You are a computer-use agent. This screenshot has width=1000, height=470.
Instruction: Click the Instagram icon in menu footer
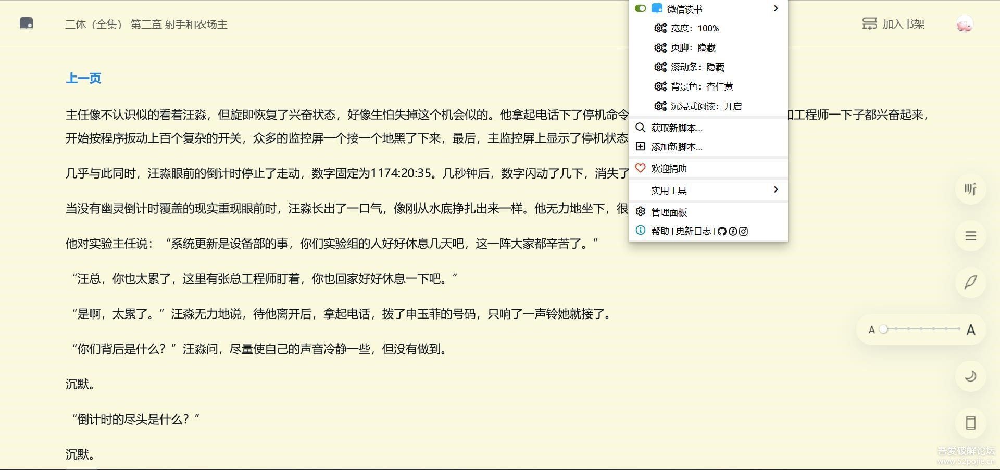pyautogui.click(x=744, y=232)
